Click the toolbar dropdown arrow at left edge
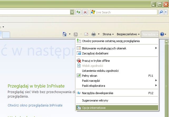The image size is (169, 117). [x=3, y=27]
